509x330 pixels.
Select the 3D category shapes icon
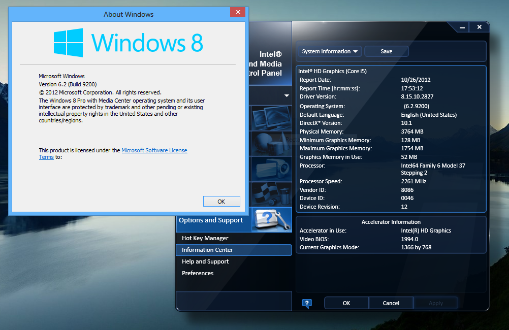point(271,143)
